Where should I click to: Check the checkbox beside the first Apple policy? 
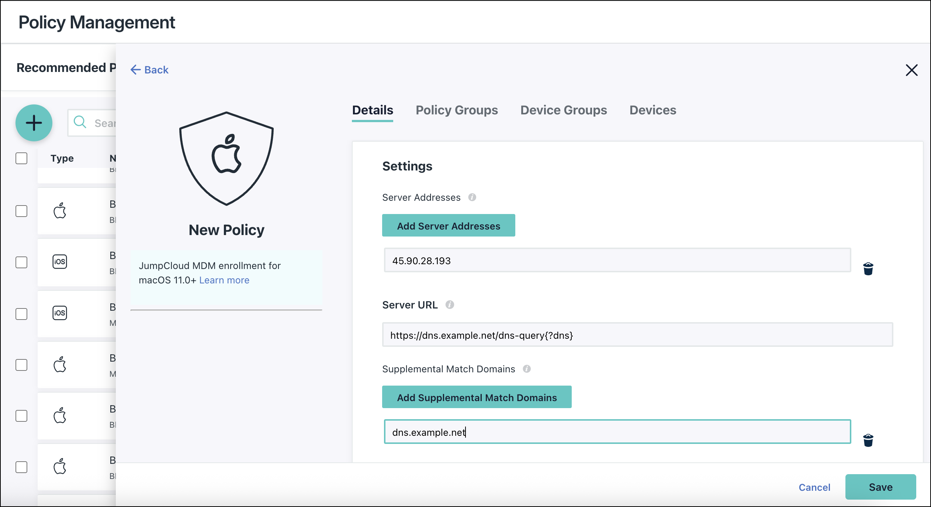(21, 211)
